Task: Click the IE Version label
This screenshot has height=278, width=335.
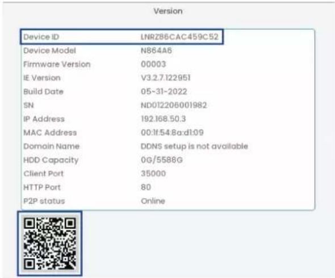Action: (x=42, y=78)
